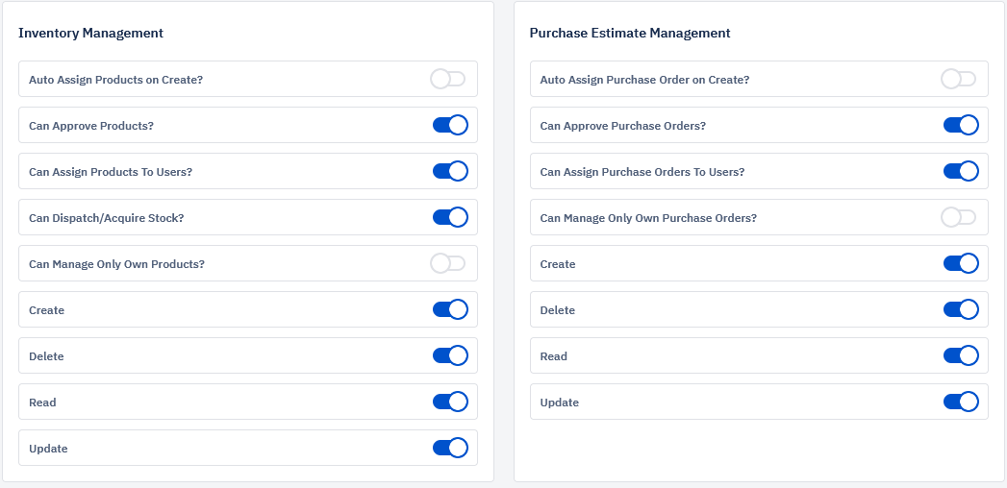
Task: Select "Can Manage Only Own Purchase Orders?" label
Action: pyautogui.click(x=648, y=218)
